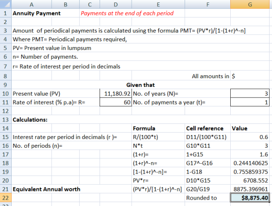Select row 10 header
This screenshot has width=272, height=206.
pyautogui.click(x=5, y=94)
